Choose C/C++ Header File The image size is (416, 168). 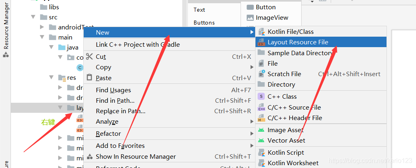(x=321, y=118)
